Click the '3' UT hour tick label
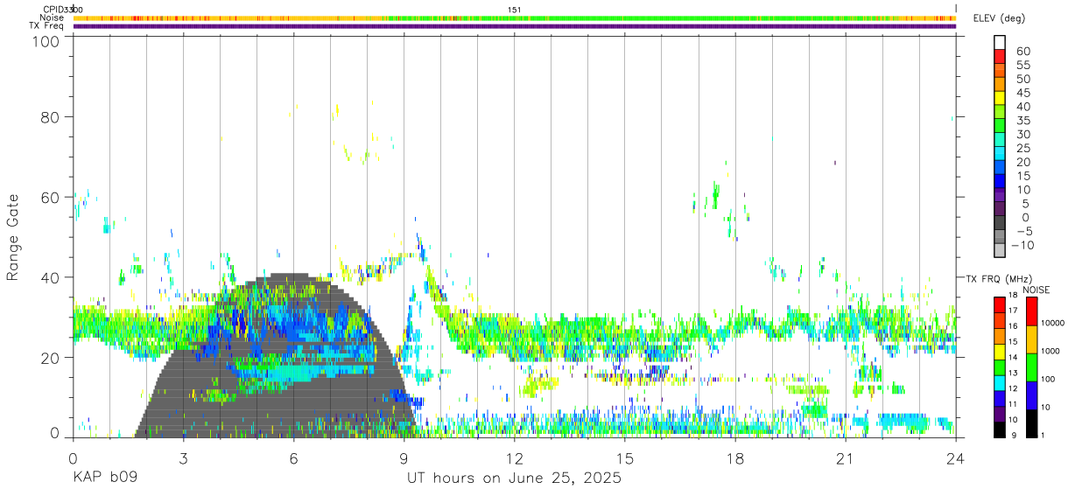 tap(183, 458)
